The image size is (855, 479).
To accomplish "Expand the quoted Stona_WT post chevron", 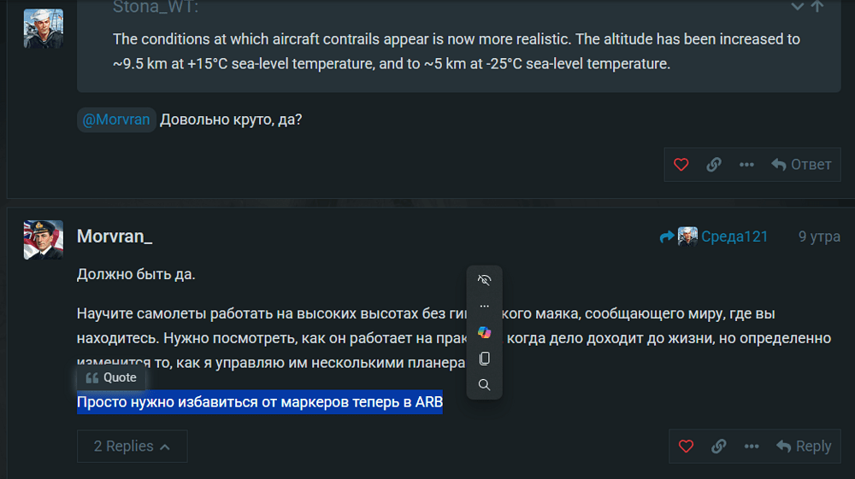I will pyautogui.click(x=798, y=7).
